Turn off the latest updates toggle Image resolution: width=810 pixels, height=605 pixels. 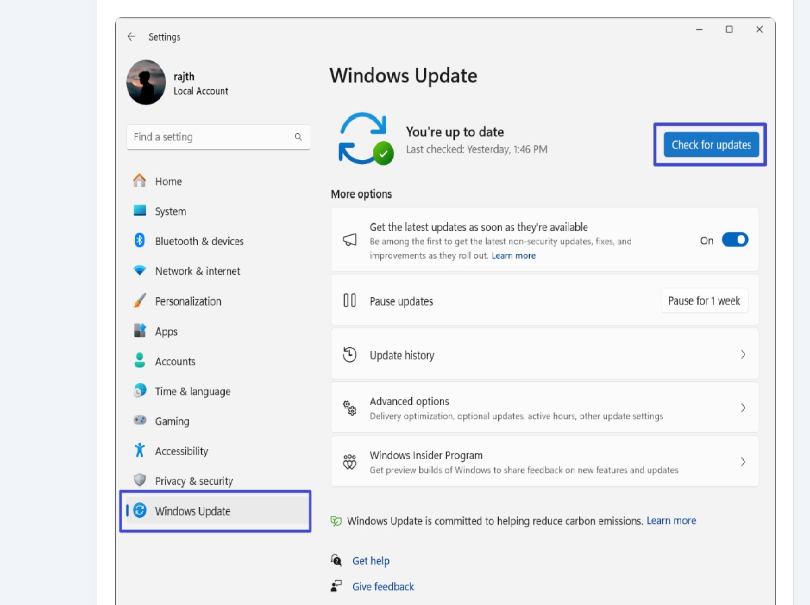(x=735, y=240)
